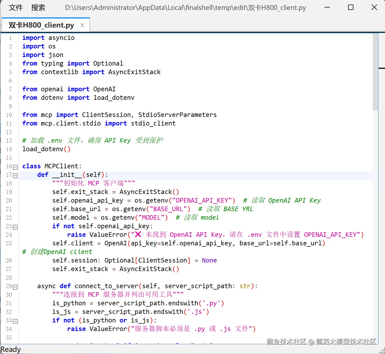Click 'connect_to_server' function name
Screen dimensions: 385x354
point(106,286)
